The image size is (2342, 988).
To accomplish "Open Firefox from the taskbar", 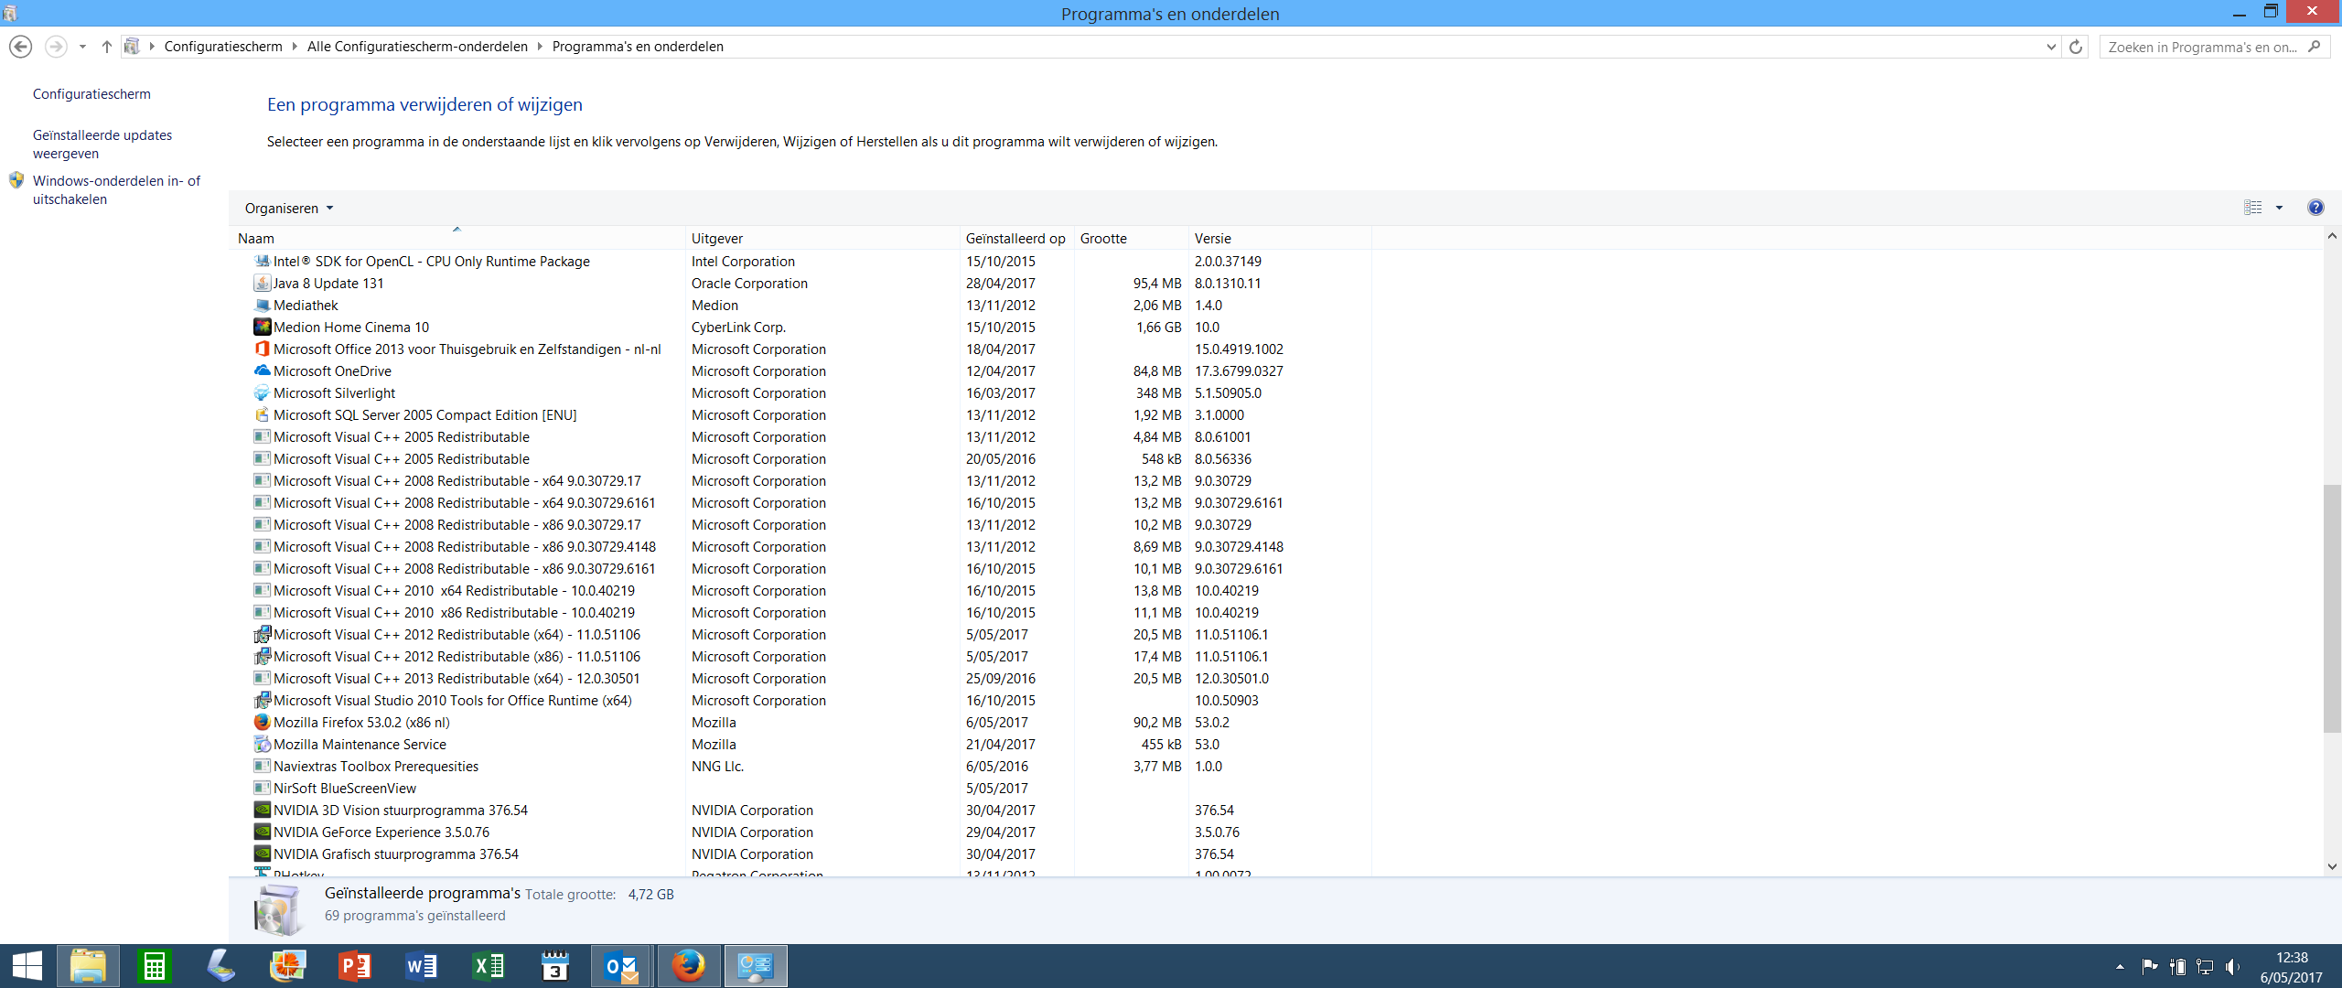I will point(689,966).
